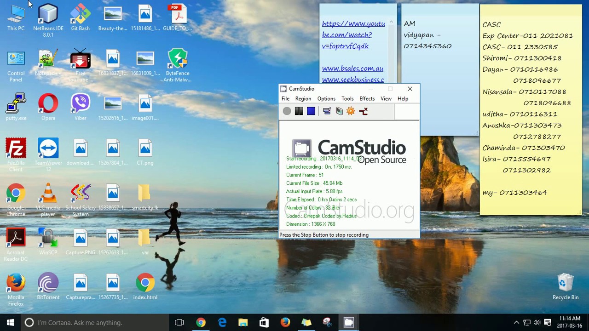
Task: Select School Salary System shortcut
Action: coord(81,200)
